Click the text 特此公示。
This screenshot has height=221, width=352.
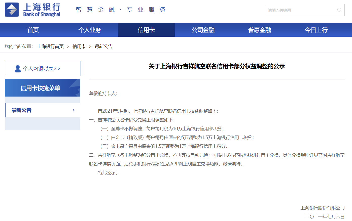(108, 173)
